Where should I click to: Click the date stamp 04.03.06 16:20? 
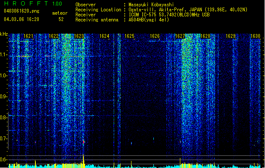click(21, 19)
